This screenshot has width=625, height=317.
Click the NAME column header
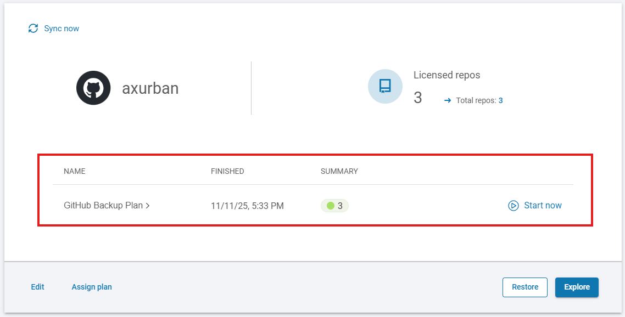tap(75, 171)
